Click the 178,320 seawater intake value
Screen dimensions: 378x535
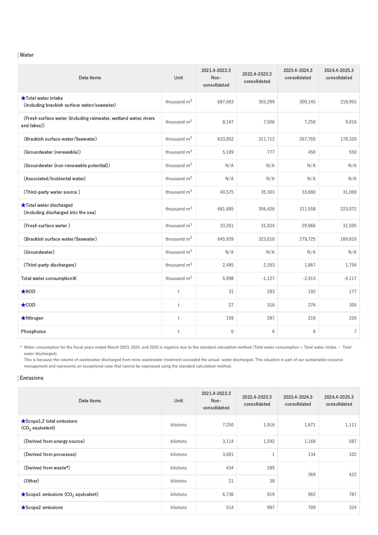[348, 139]
